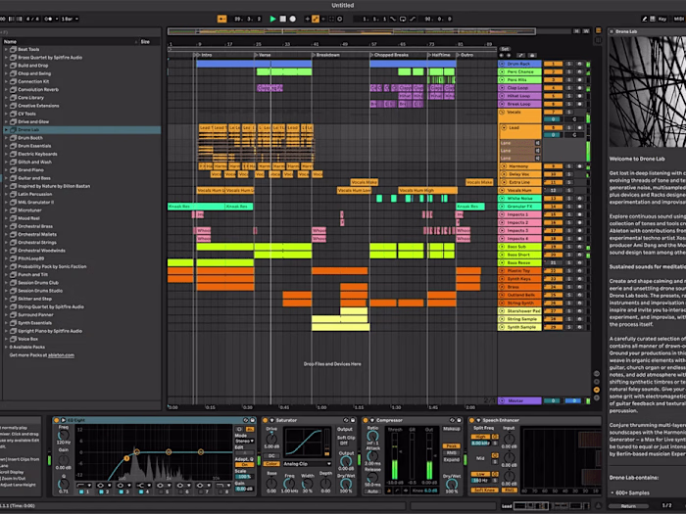This screenshot has width=686, height=514.
Task: Click the speaker icon on first Lane
Action: pyautogui.click(x=537, y=143)
